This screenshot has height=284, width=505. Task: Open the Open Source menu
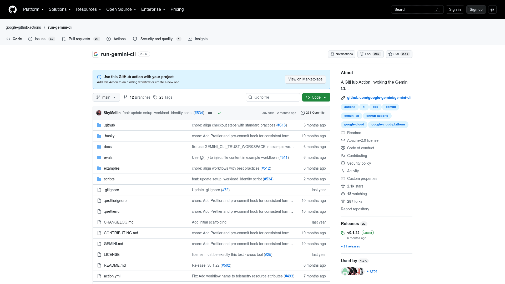121,9
